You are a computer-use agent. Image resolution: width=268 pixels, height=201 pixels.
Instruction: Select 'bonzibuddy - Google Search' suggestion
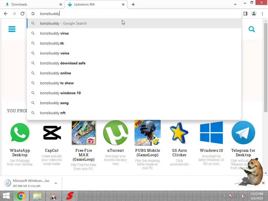tap(134, 23)
